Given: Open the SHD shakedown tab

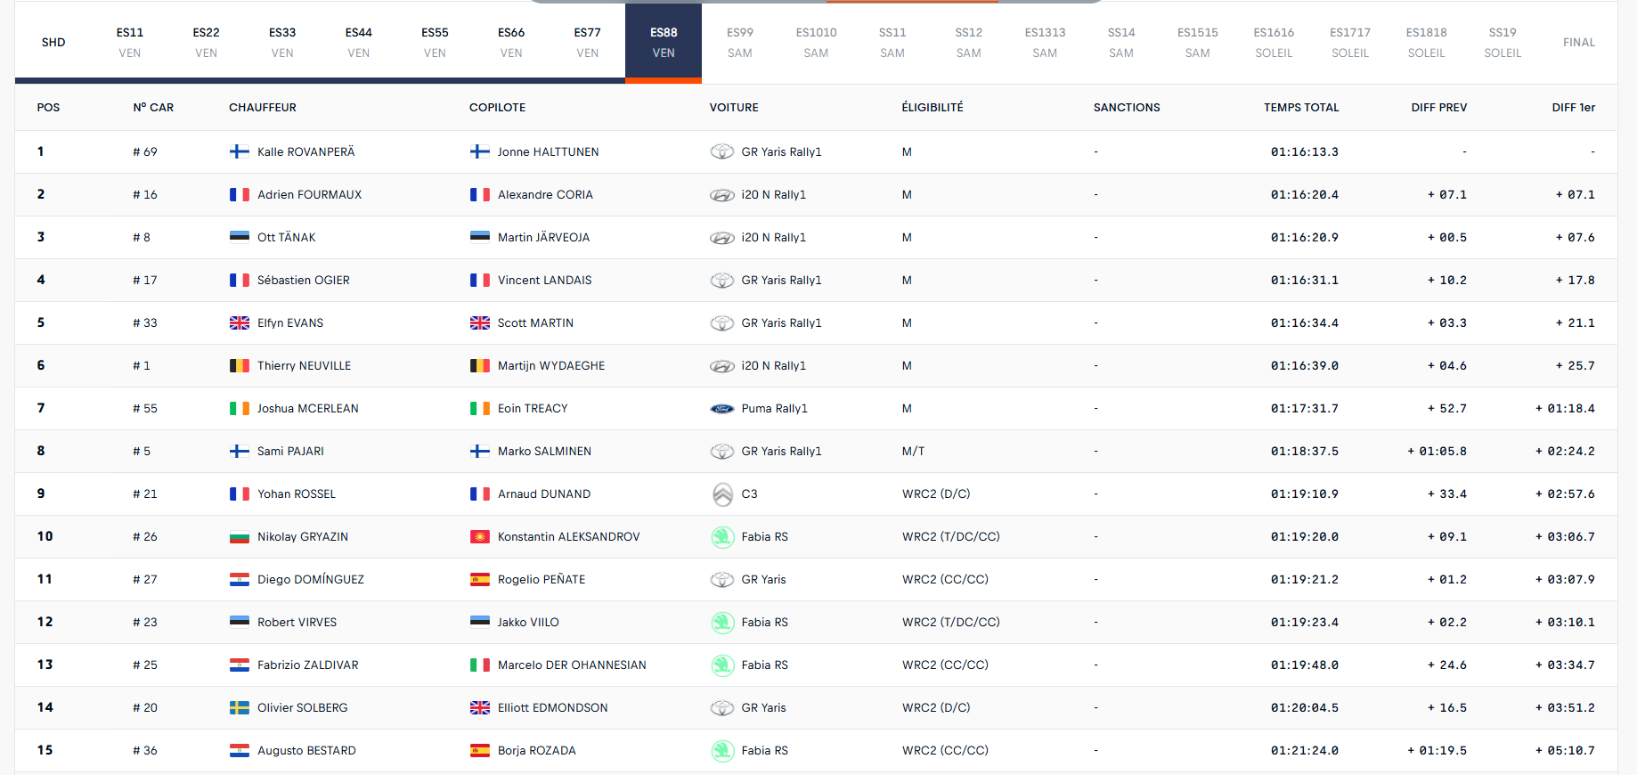Looking at the screenshot, I should pyautogui.click(x=53, y=42).
